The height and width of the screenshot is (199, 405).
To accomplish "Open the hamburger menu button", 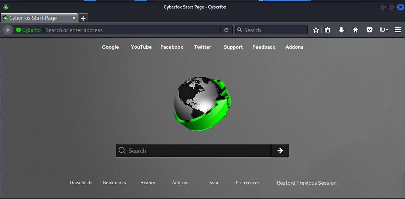I will (398, 30).
